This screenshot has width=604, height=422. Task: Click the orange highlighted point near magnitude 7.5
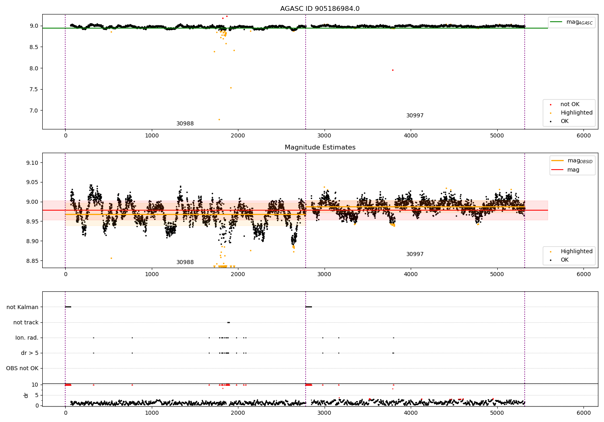pos(231,88)
